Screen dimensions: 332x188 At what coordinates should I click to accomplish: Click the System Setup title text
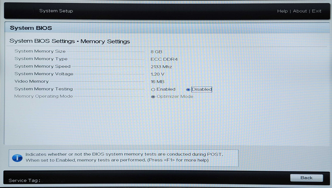click(x=56, y=11)
